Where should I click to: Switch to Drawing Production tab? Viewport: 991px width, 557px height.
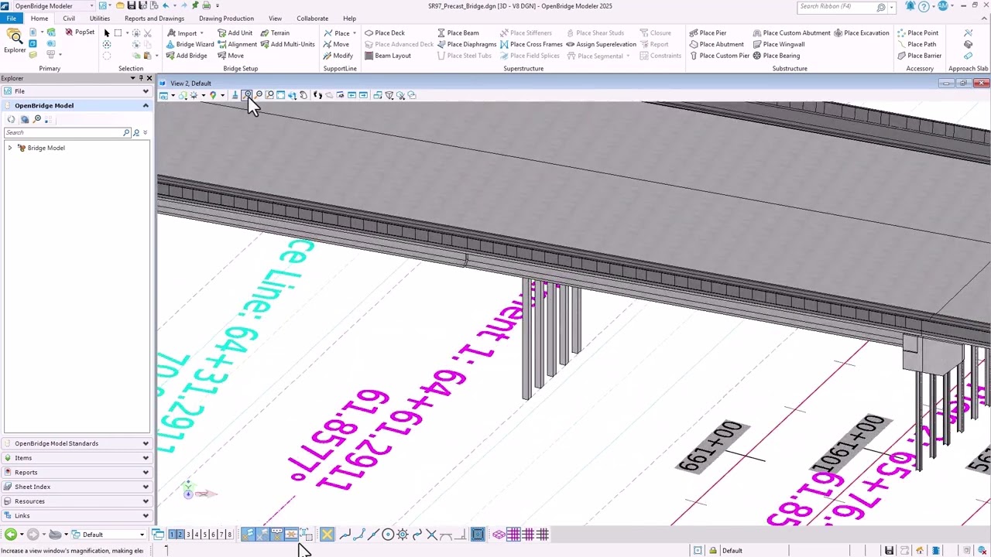click(226, 19)
